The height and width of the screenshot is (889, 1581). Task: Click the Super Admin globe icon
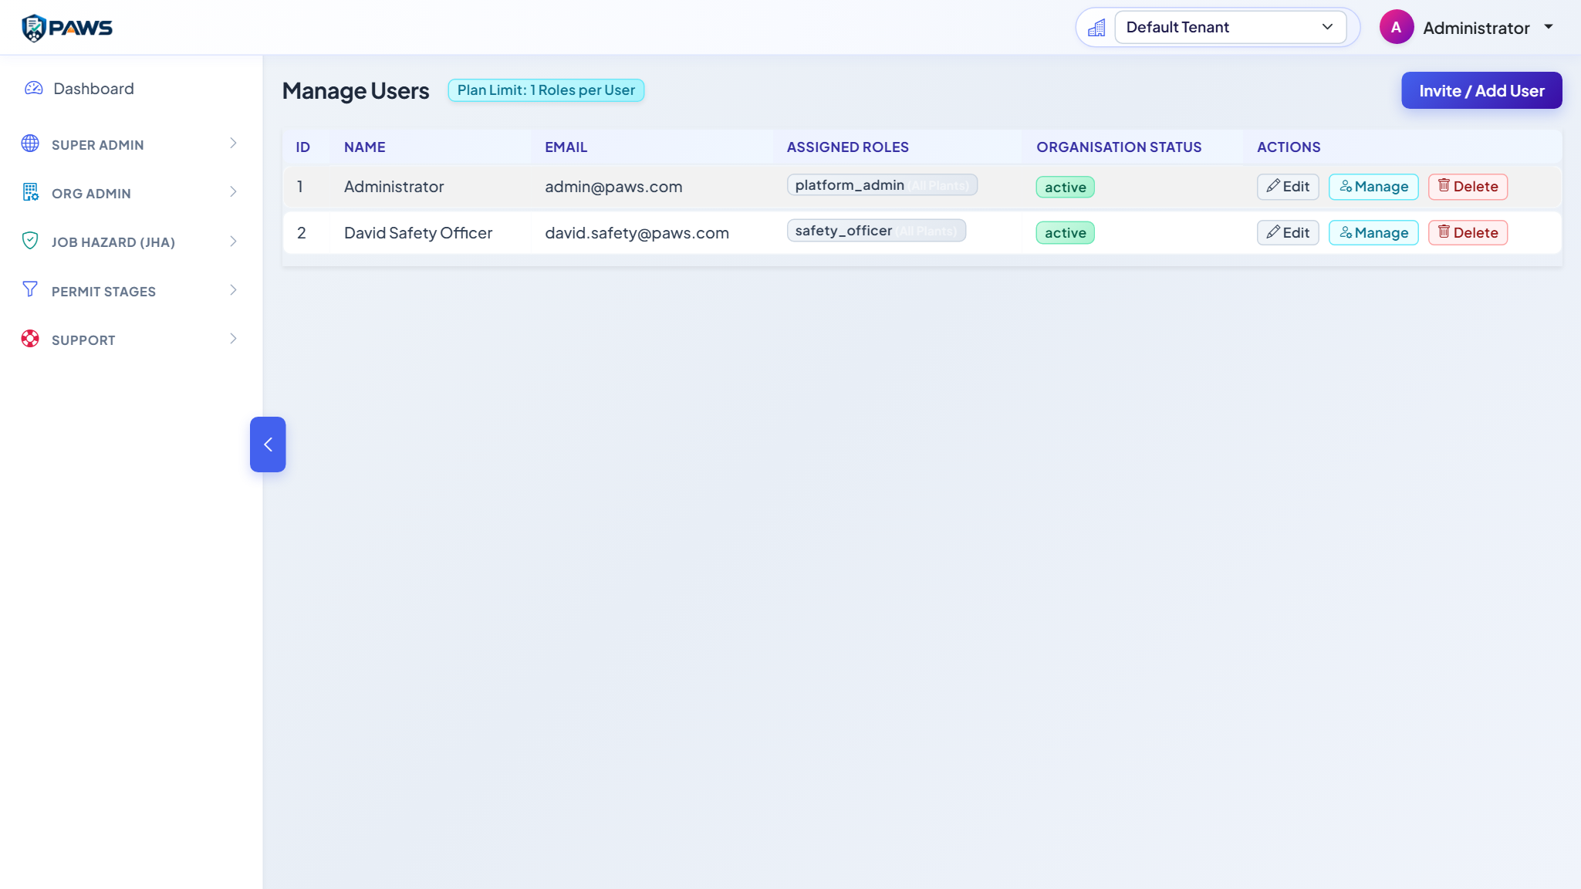(30, 144)
